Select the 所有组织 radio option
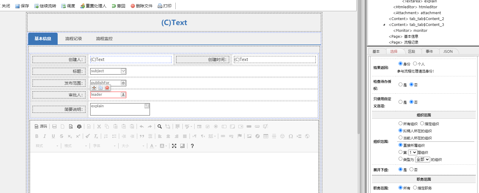The height and width of the screenshot is (193, 479). coord(401,123)
